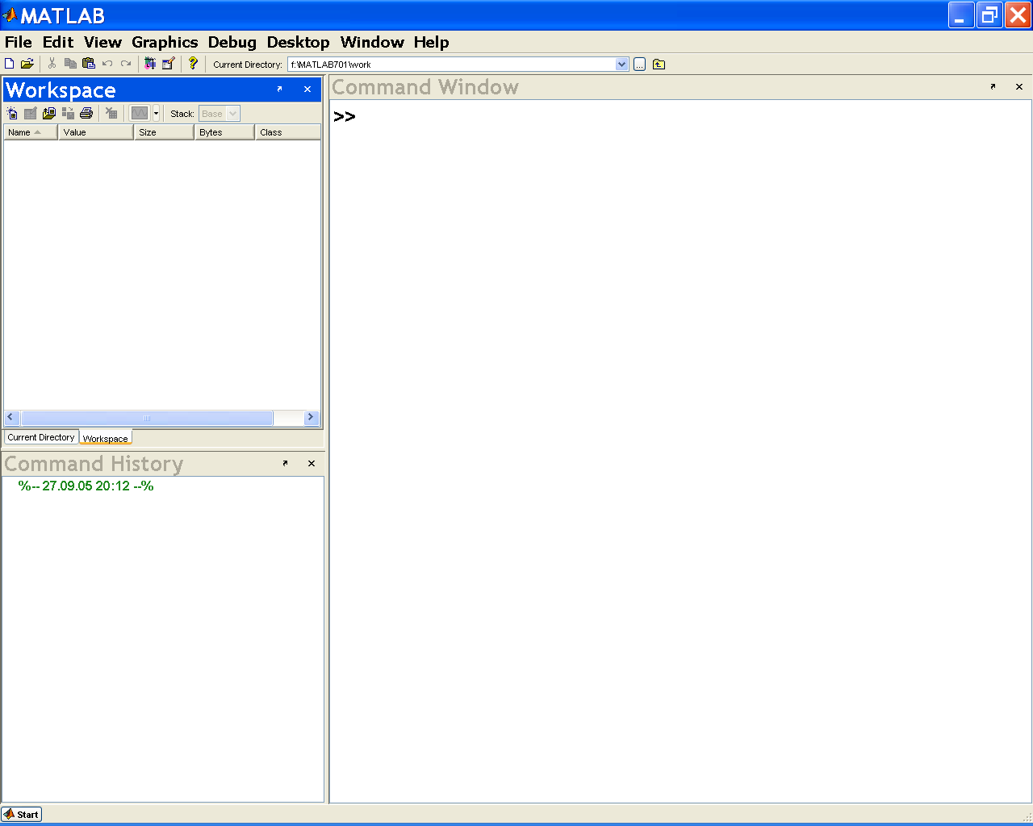Create a new M-file from the toolbar
This screenshot has height=826, width=1033.
[10, 64]
